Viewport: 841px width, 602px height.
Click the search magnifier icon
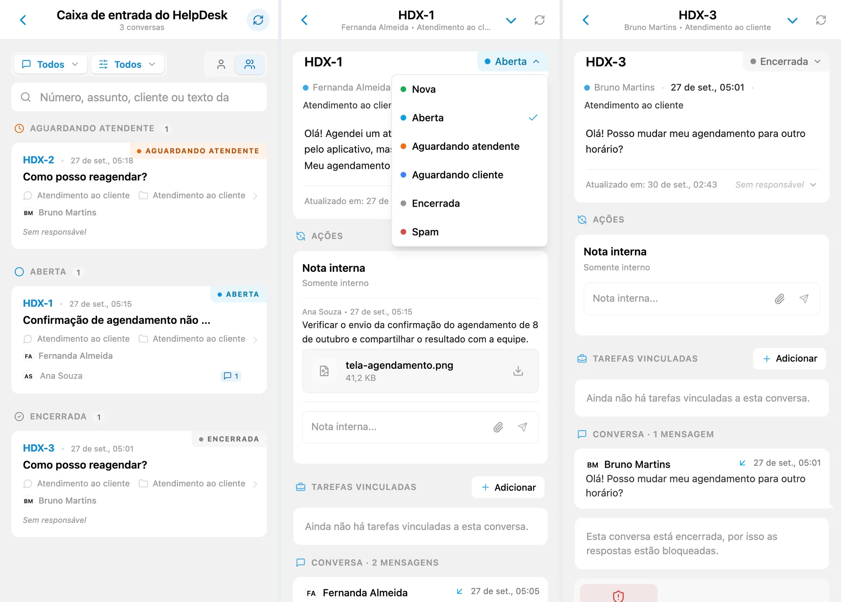(x=26, y=97)
